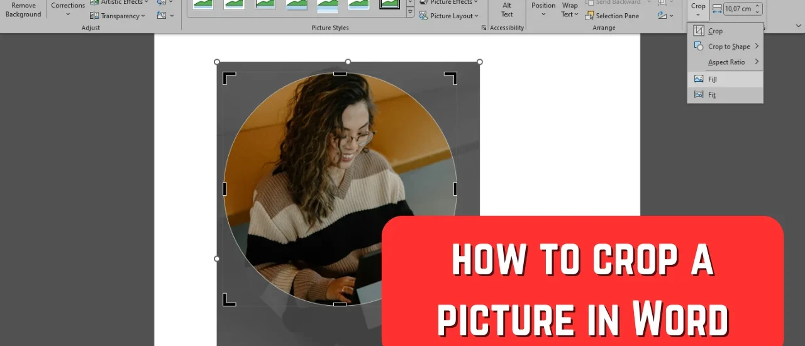Click the Fit menu item icon

698,95
